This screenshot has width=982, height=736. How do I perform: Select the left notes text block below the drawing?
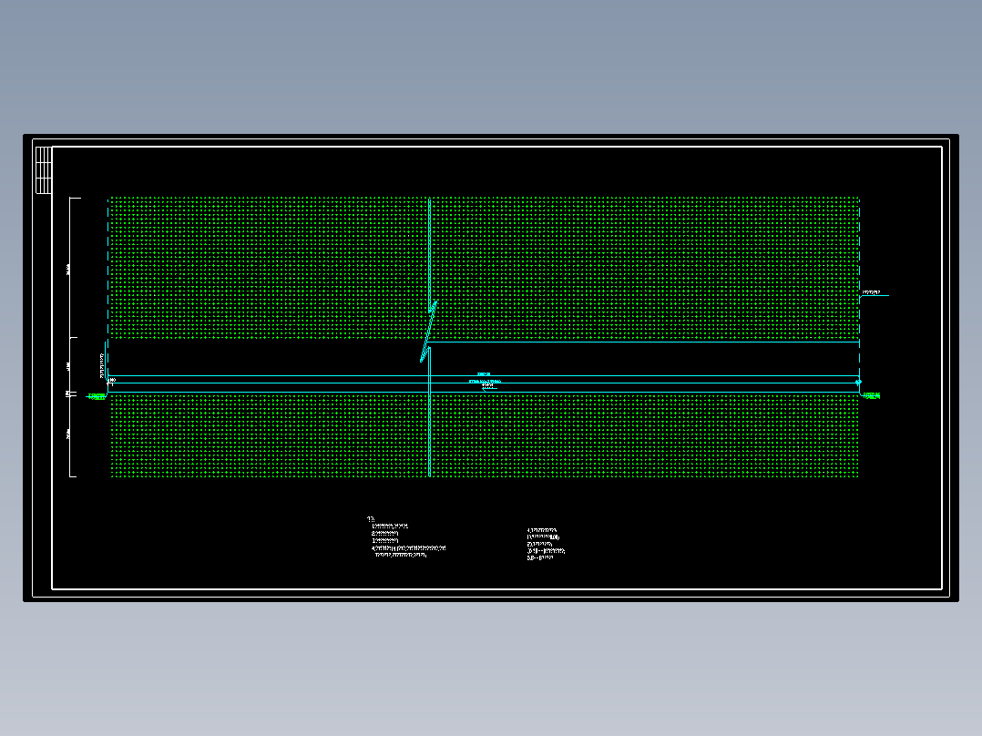point(406,537)
